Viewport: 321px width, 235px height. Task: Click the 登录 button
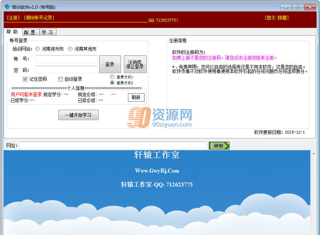pos(110,64)
